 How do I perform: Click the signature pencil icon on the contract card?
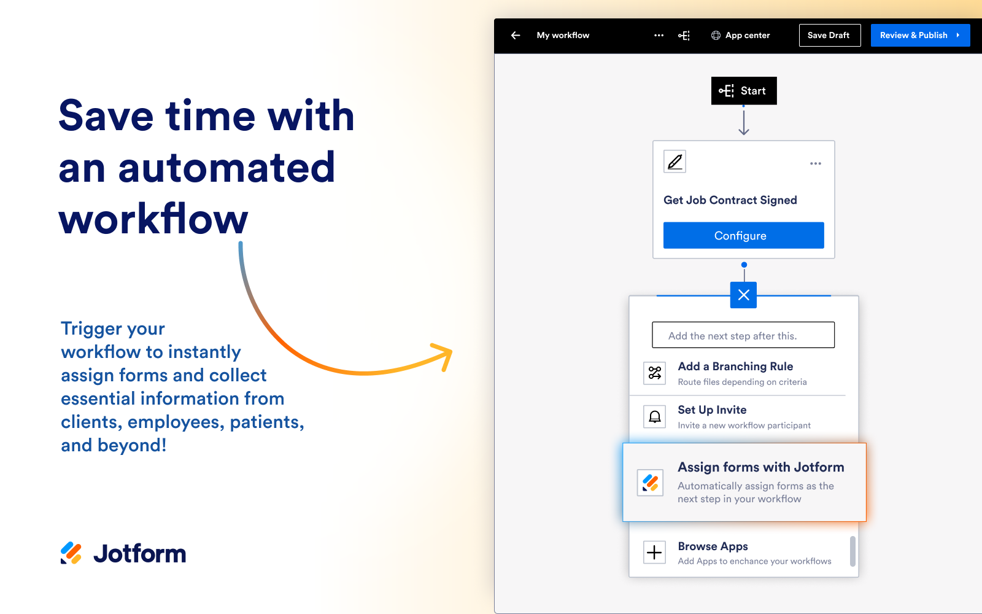(674, 161)
